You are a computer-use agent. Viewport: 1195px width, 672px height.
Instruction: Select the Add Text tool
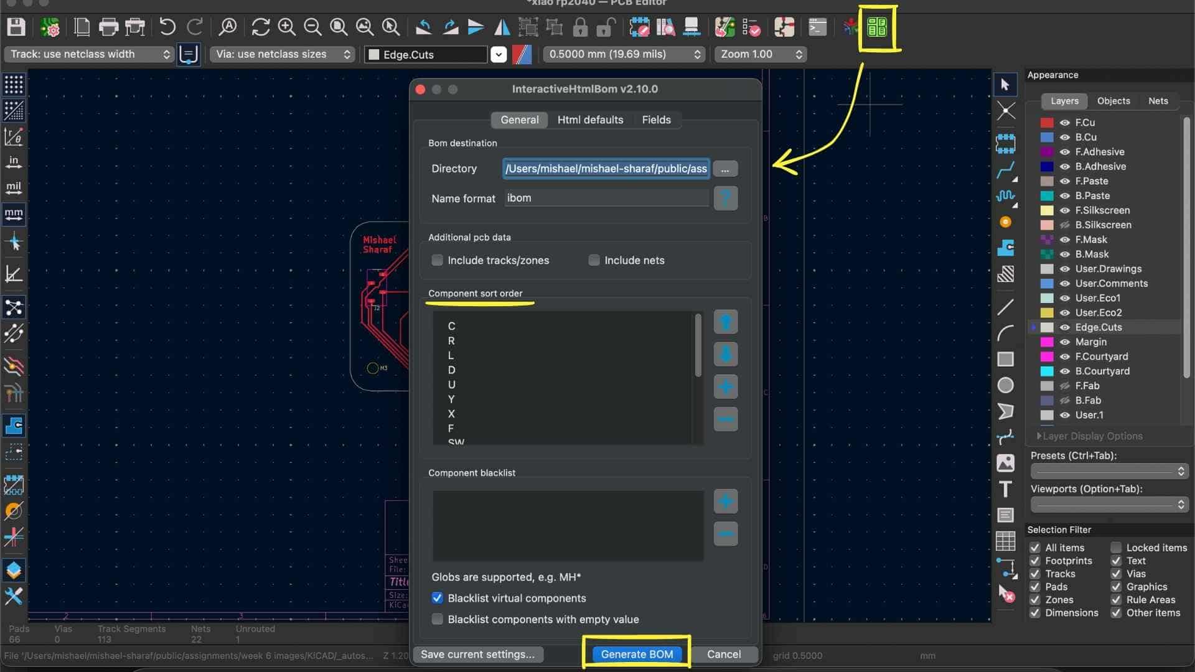coord(1005,489)
